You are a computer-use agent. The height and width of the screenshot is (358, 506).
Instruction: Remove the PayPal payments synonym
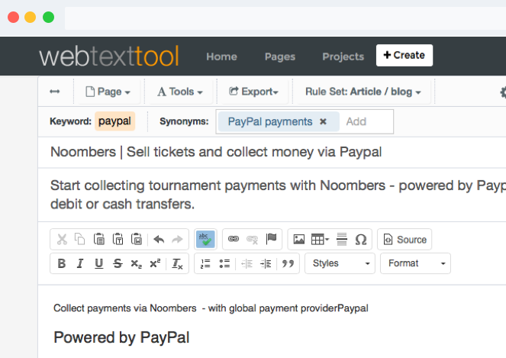coord(323,121)
